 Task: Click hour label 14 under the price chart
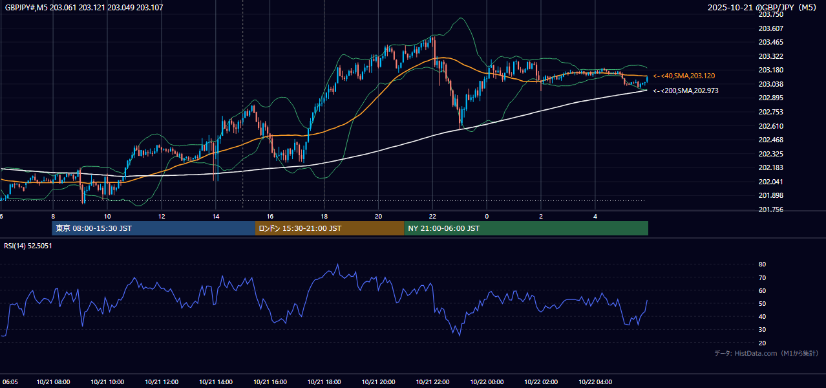(216, 217)
